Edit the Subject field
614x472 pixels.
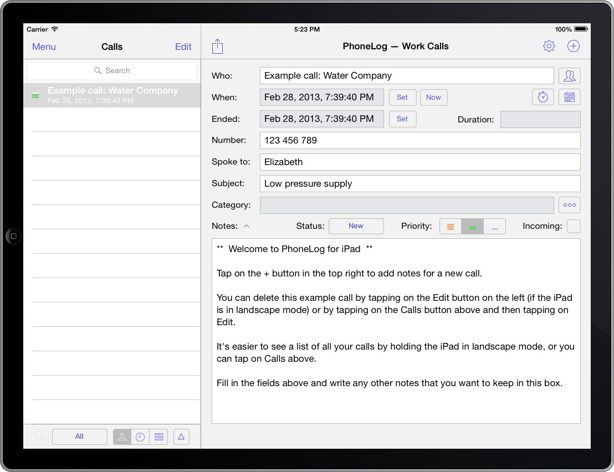(420, 183)
